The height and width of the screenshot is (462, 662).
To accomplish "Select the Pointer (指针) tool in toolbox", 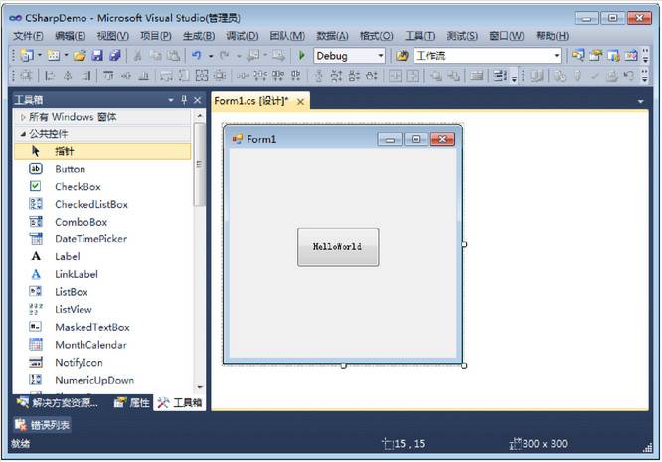I will 102,151.
